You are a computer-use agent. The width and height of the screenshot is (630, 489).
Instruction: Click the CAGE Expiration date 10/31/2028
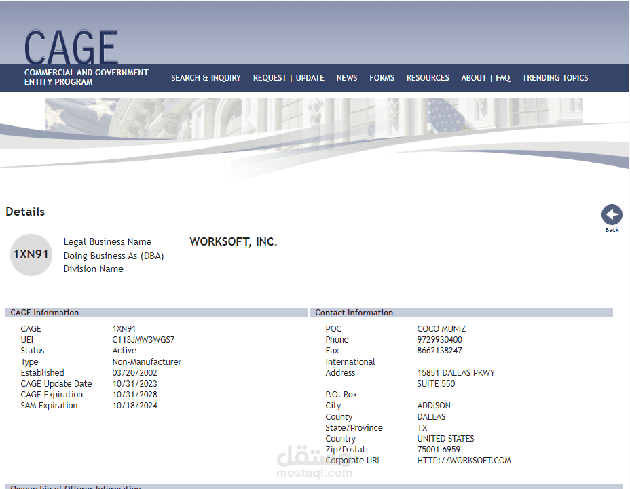(x=134, y=395)
